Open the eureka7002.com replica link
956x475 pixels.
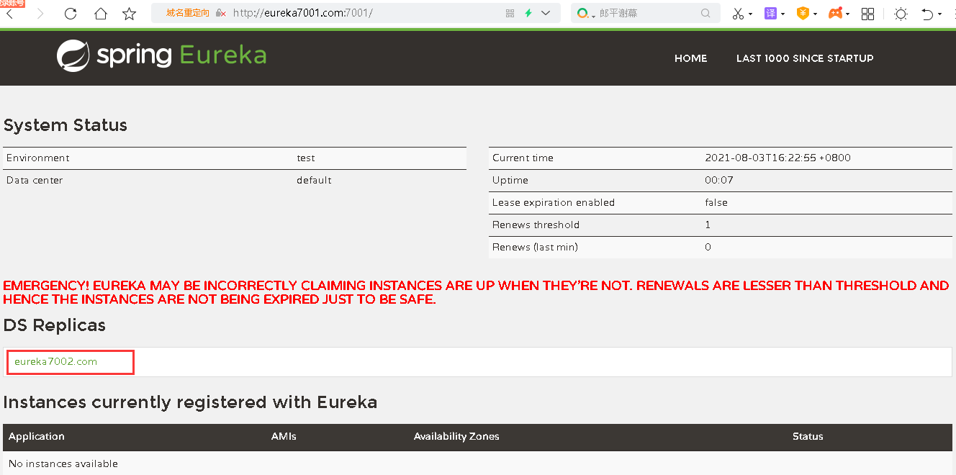pos(55,361)
